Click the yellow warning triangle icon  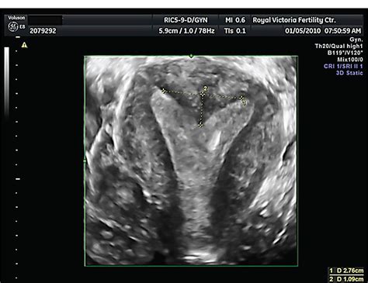click(24, 45)
